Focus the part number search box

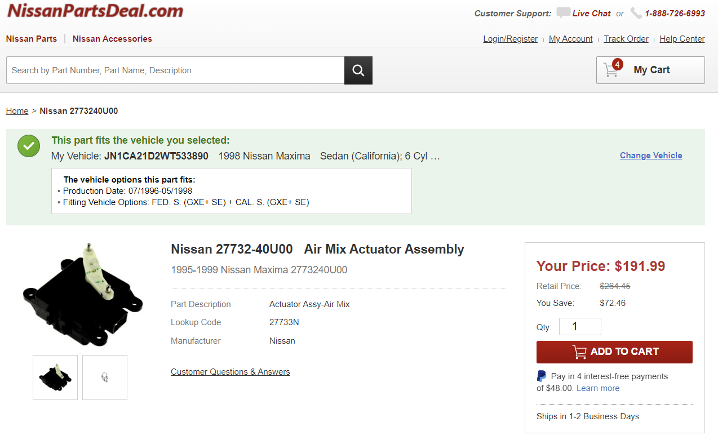click(175, 70)
